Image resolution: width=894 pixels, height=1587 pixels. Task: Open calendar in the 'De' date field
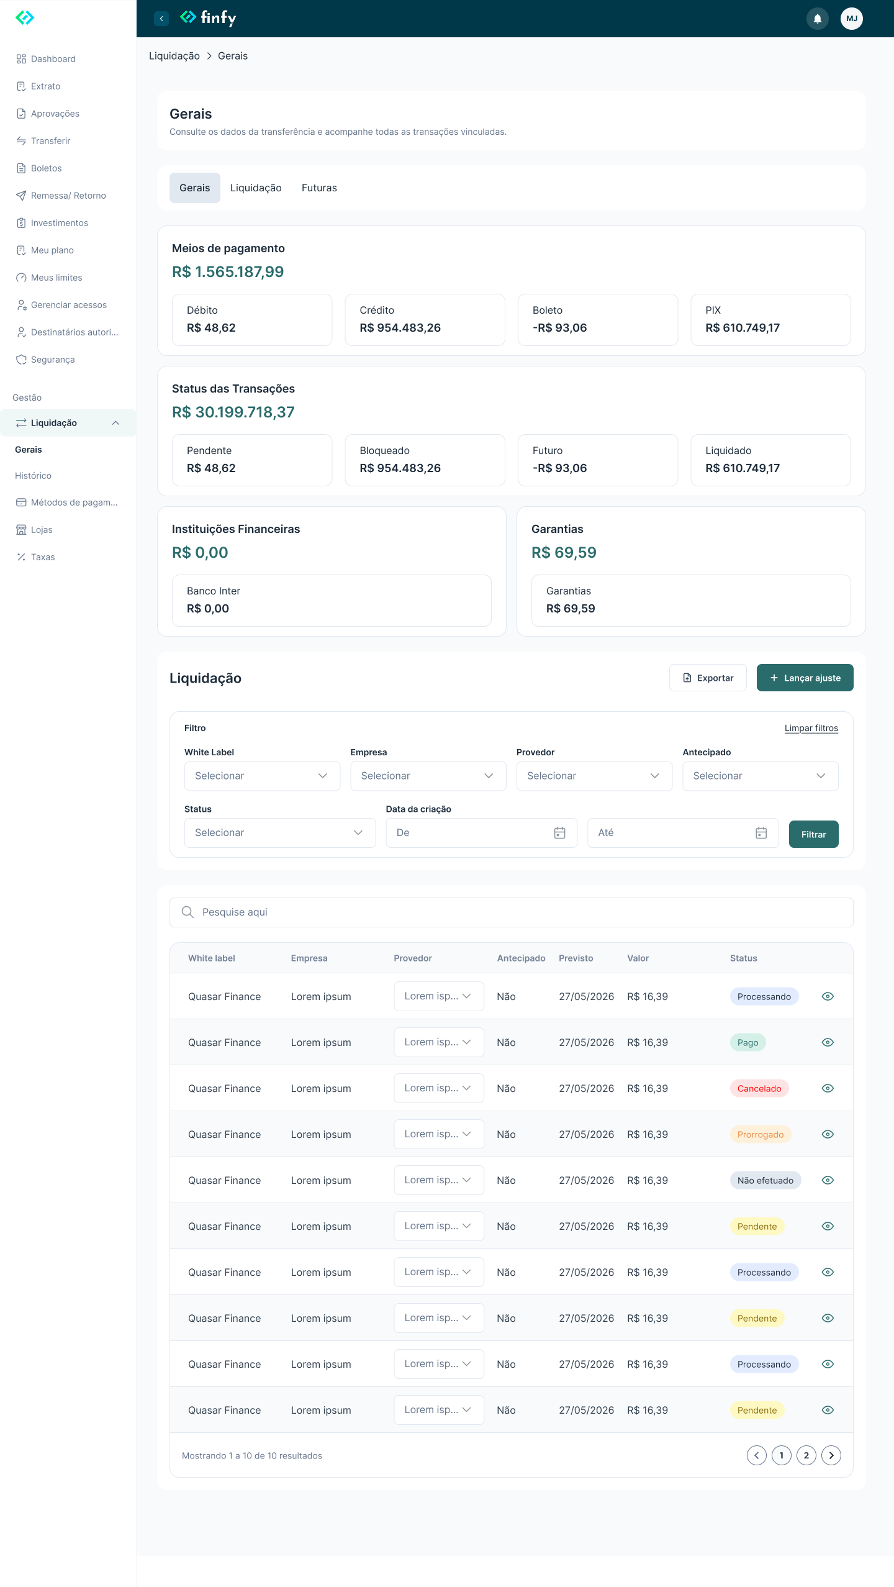(x=559, y=833)
